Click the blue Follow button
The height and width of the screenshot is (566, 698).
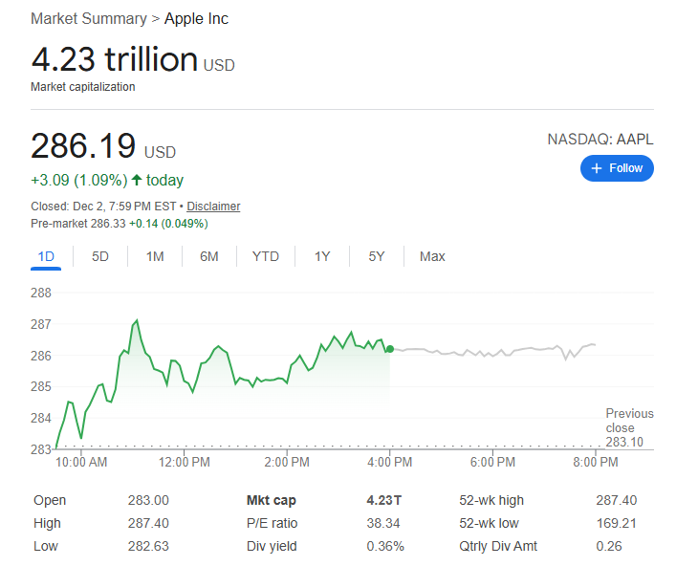617,168
